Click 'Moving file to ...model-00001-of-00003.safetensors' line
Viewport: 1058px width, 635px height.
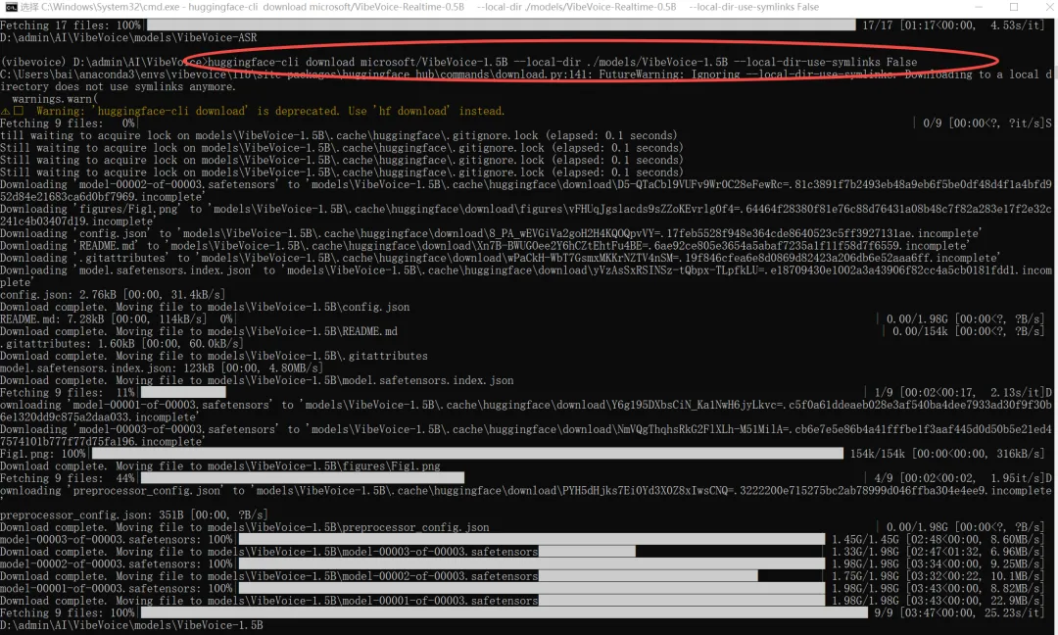pyautogui.click(x=268, y=601)
